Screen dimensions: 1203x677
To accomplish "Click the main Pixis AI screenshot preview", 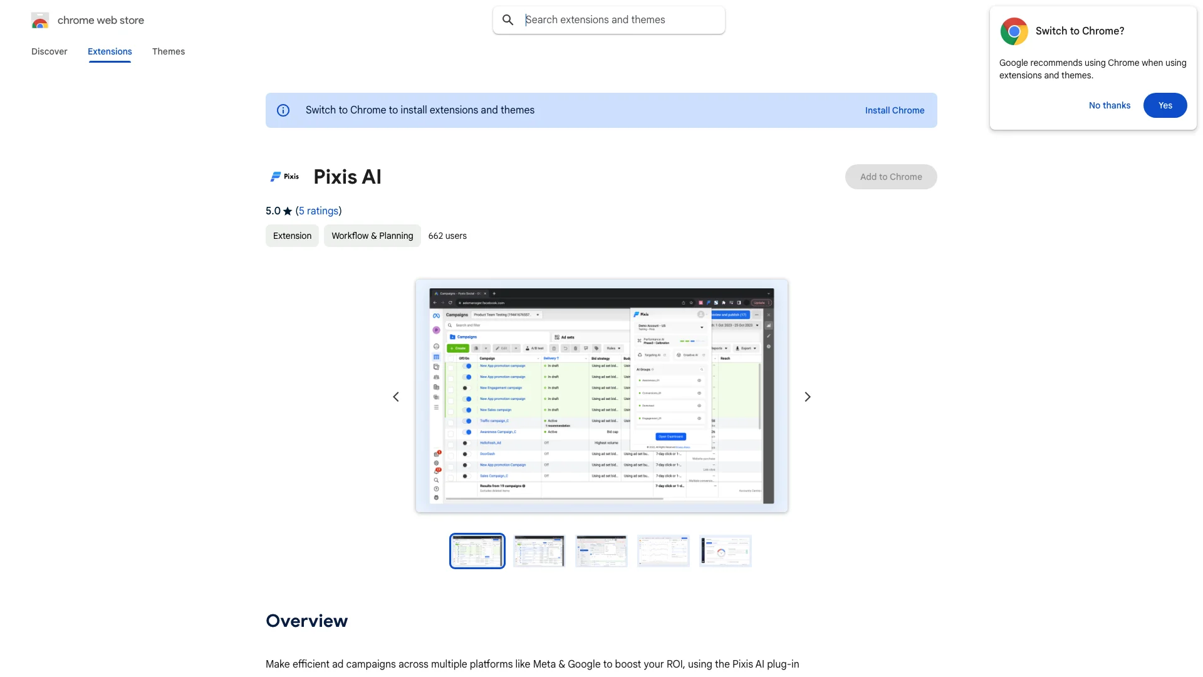I will point(601,396).
